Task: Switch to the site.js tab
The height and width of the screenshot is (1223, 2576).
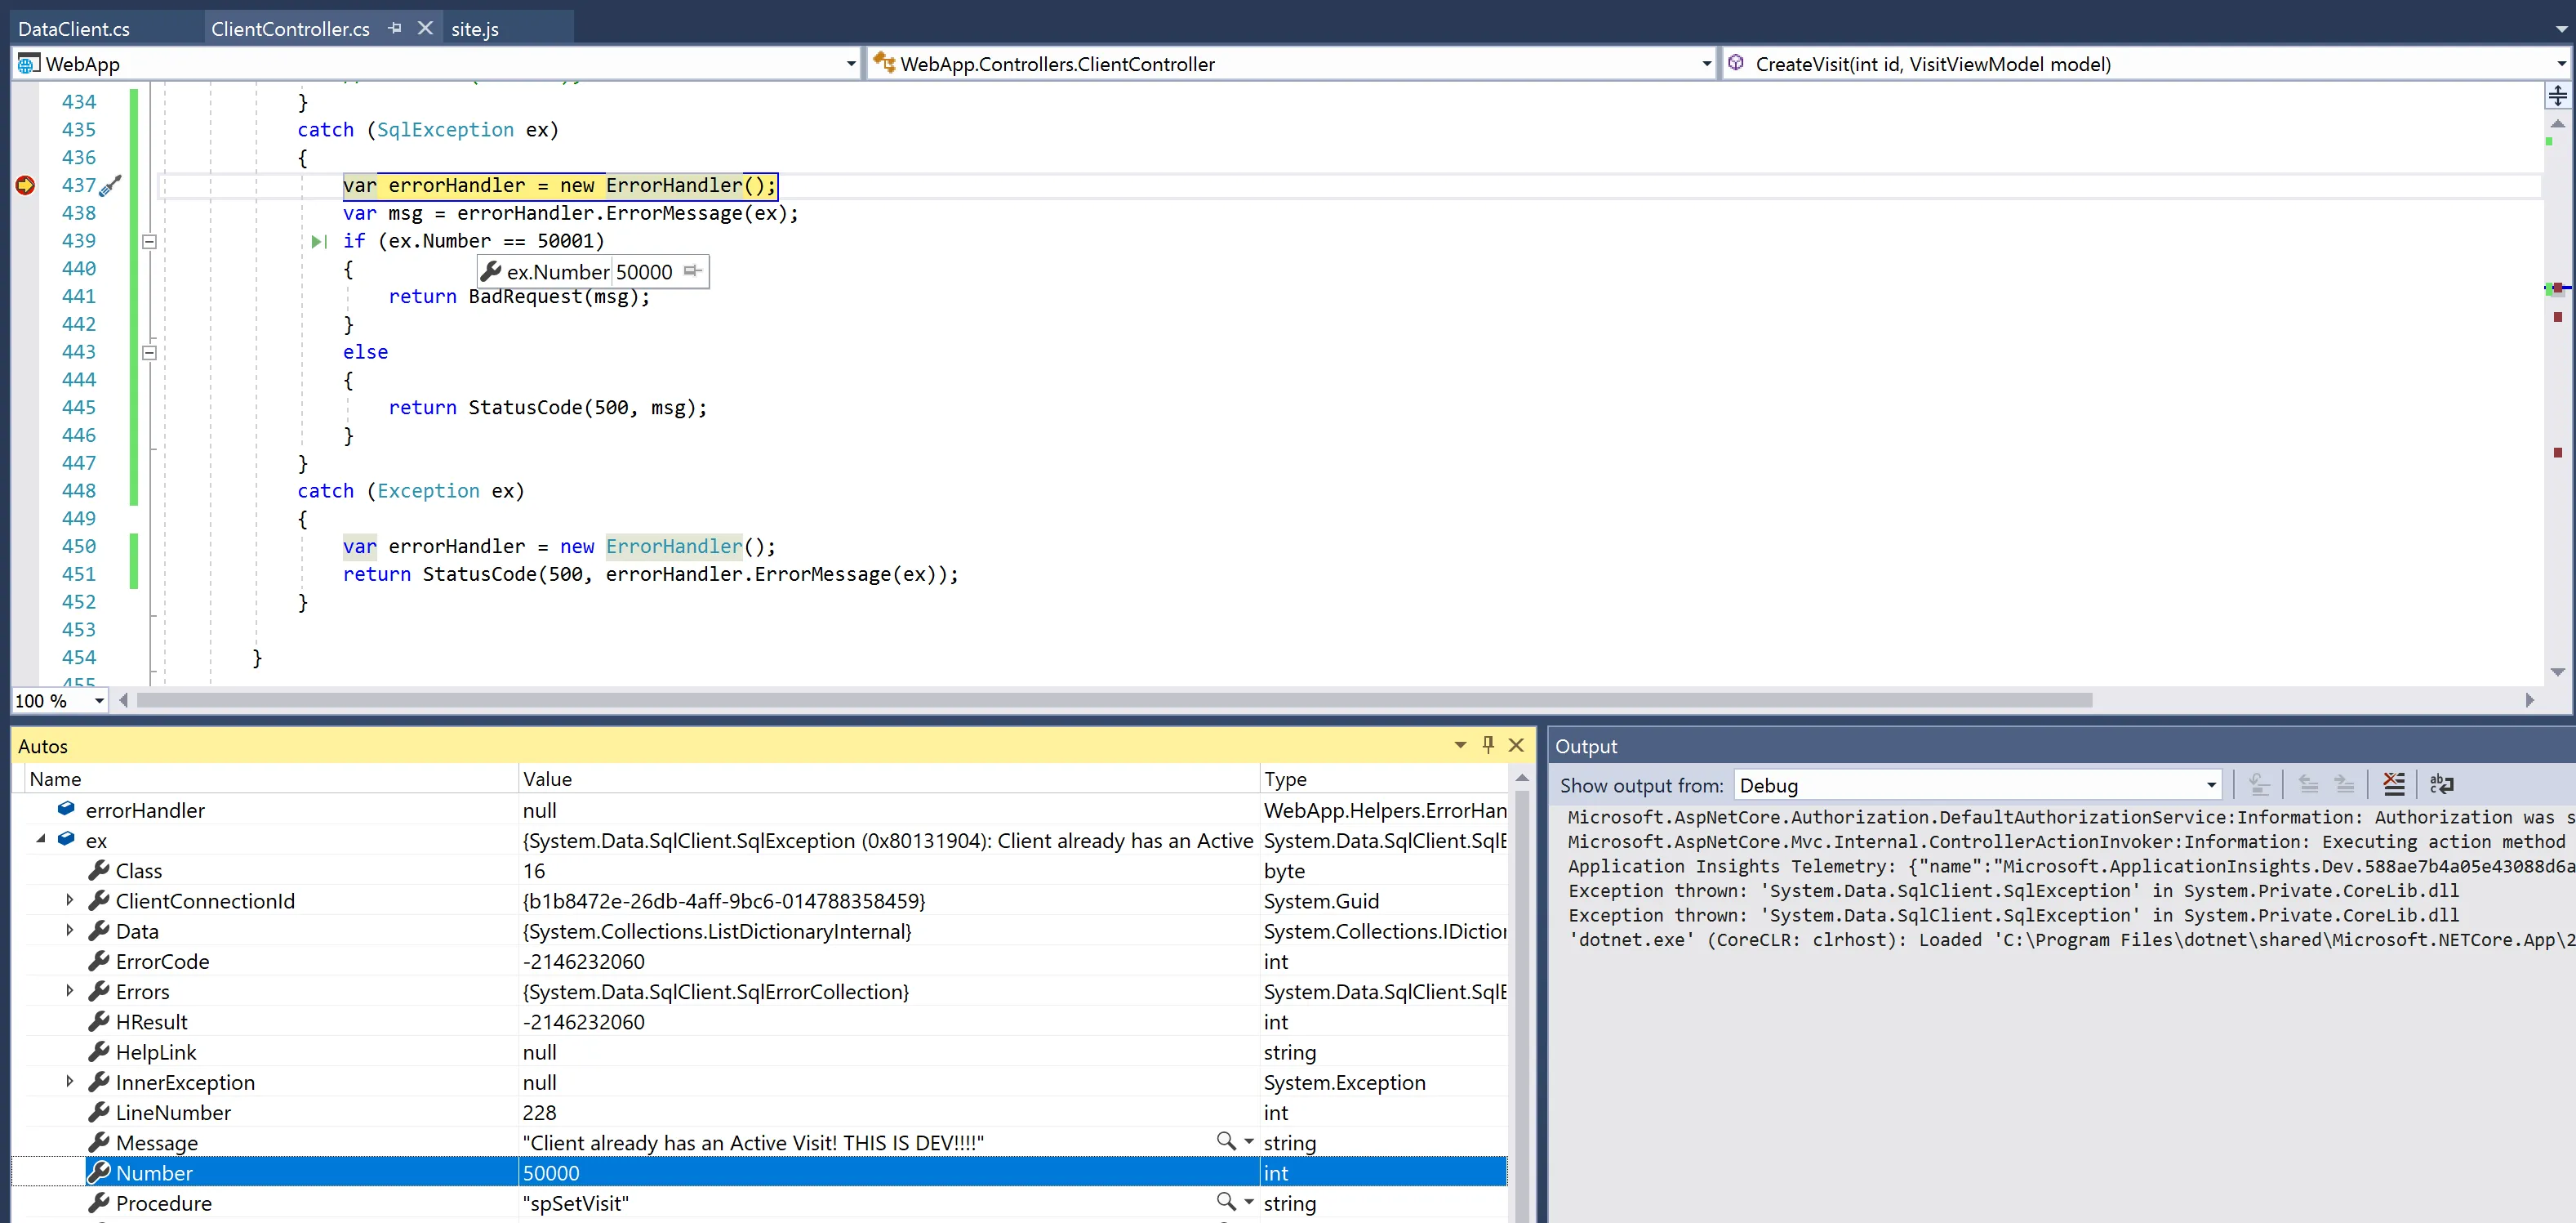Action: pyautogui.click(x=474, y=29)
